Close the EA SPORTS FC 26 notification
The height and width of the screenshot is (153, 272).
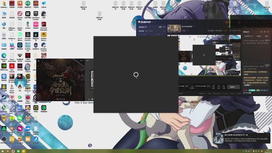coord(269,135)
